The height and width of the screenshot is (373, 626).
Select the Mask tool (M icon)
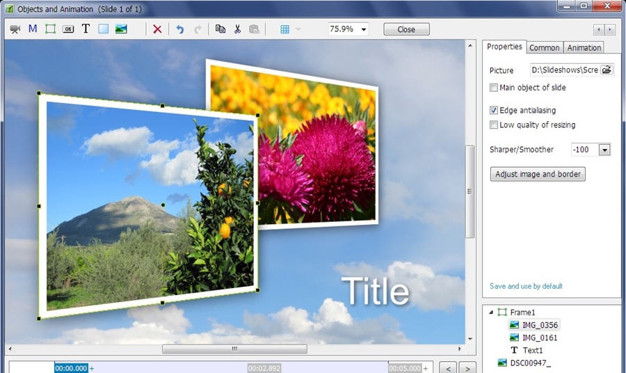33,29
